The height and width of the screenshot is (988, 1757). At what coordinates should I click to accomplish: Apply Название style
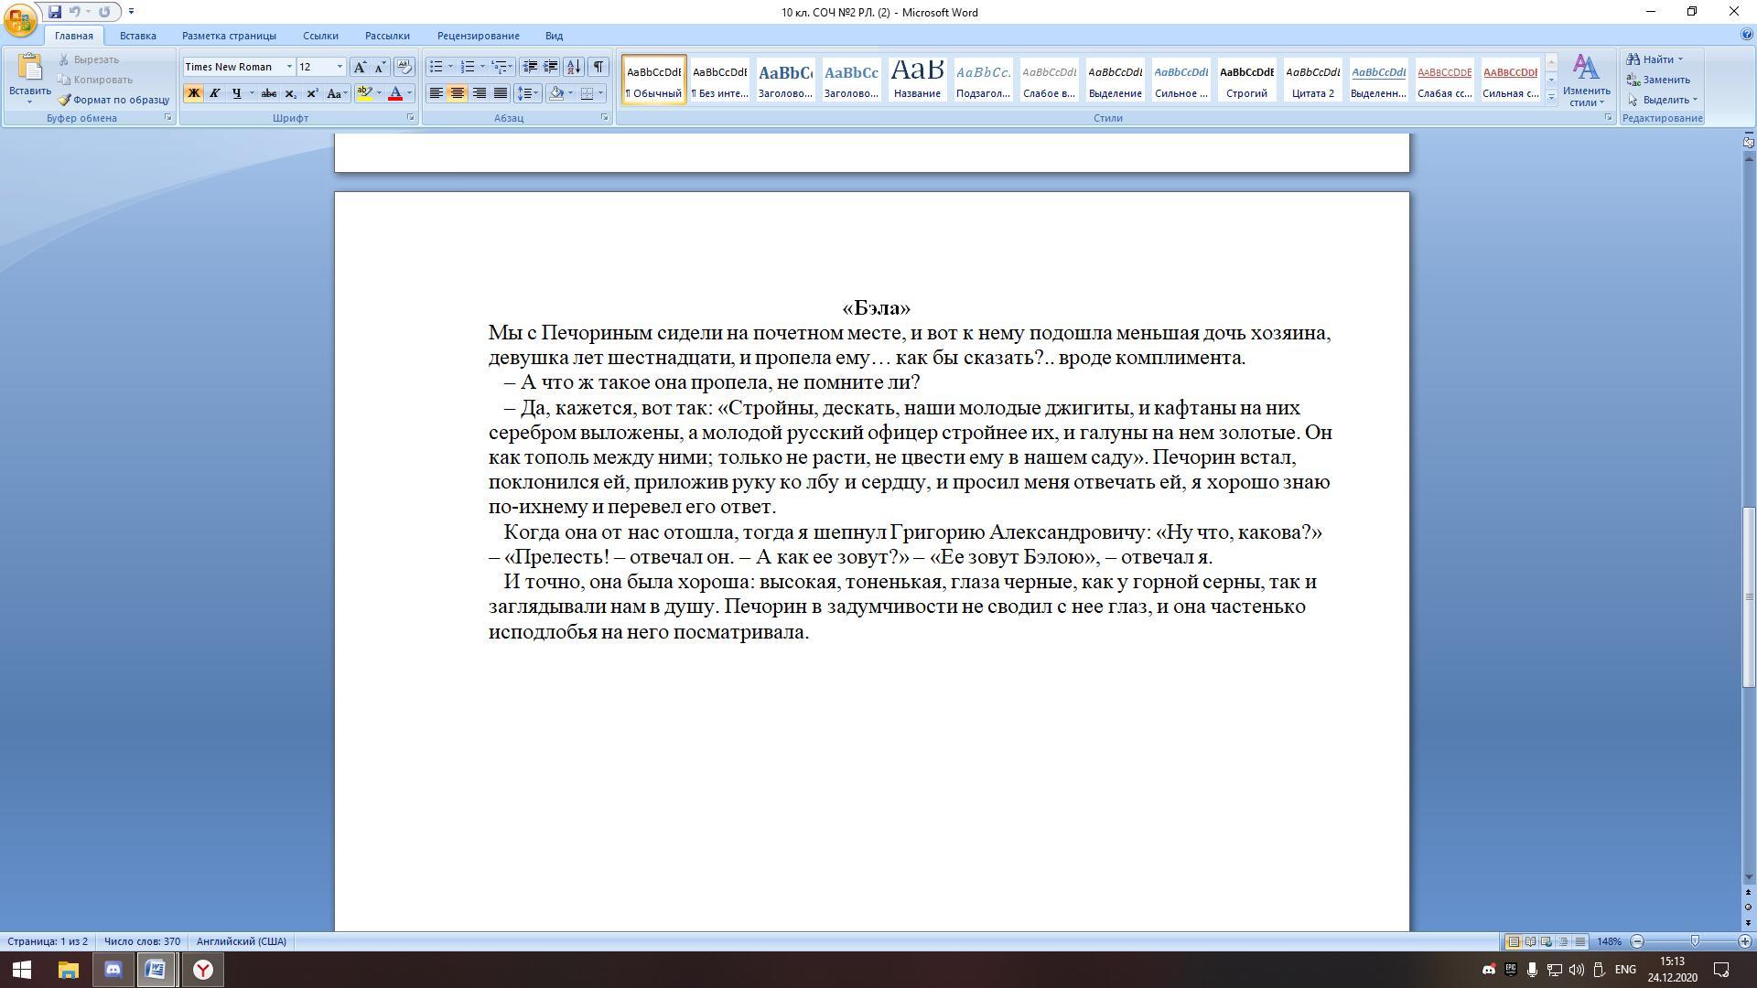point(917,80)
